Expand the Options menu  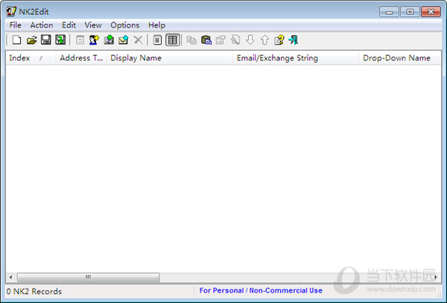pos(124,25)
